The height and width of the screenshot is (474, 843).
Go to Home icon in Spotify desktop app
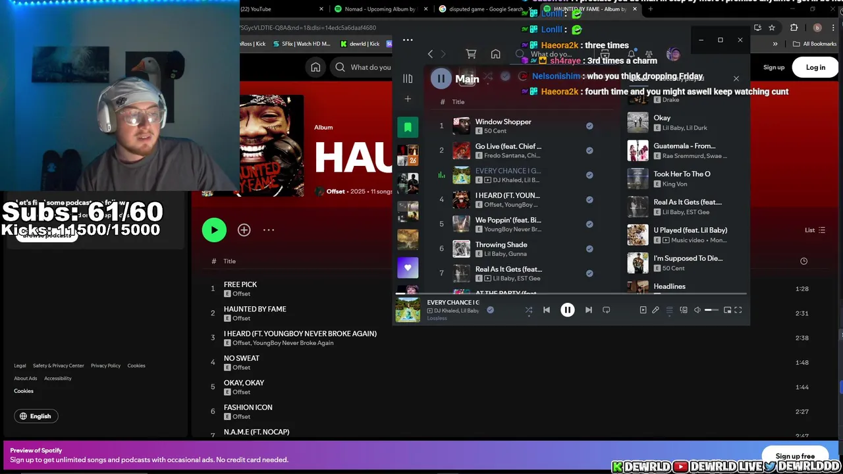[495, 54]
